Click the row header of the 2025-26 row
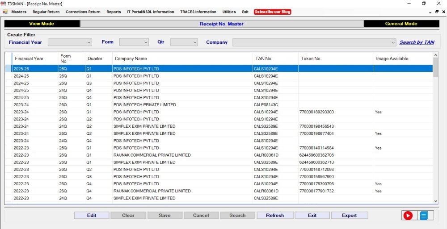The image size is (447, 229). (x=8, y=69)
